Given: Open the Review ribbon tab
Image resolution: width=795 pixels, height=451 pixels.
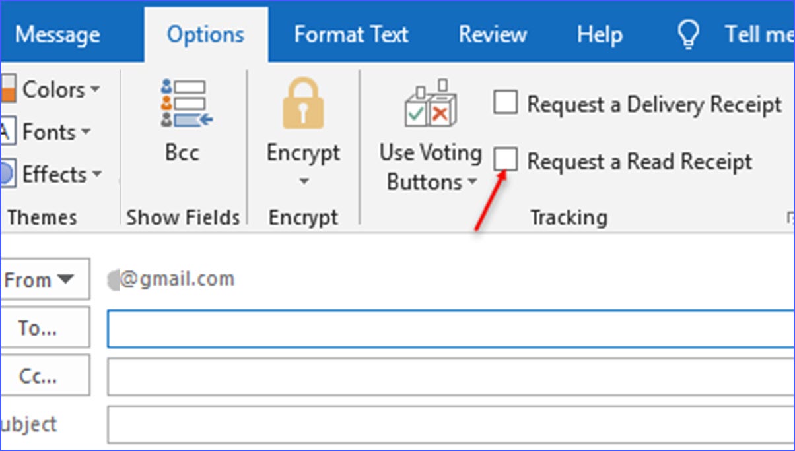Looking at the screenshot, I should (x=493, y=34).
